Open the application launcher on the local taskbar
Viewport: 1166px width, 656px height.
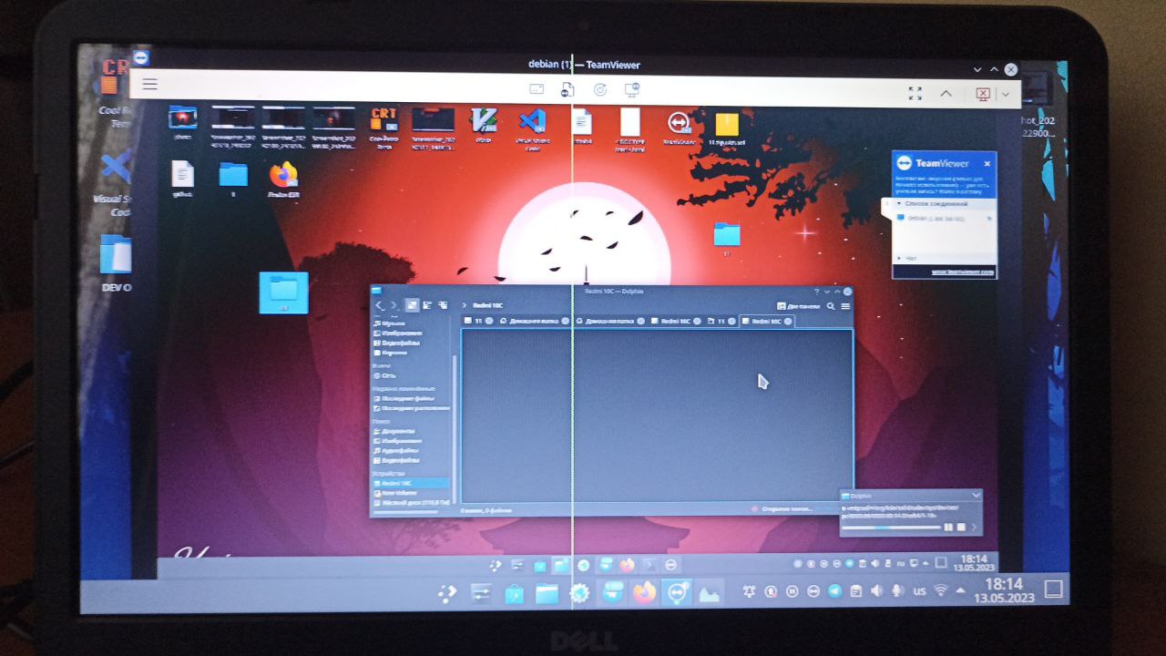pyautogui.click(x=447, y=593)
